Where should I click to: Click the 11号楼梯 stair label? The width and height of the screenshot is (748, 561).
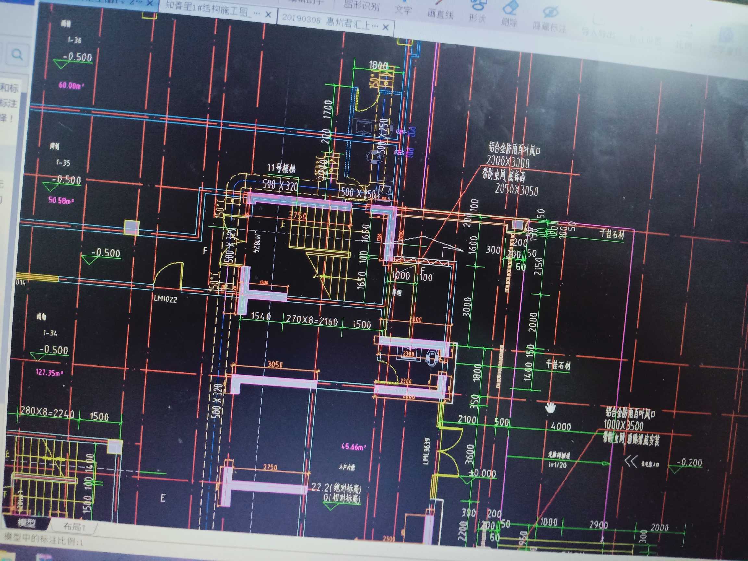pyautogui.click(x=281, y=168)
